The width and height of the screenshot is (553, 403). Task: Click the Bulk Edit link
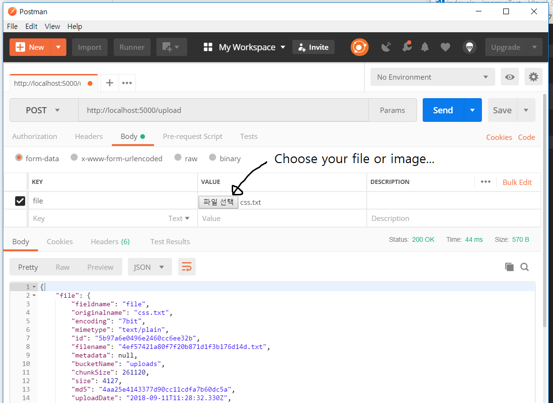click(517, 182)
